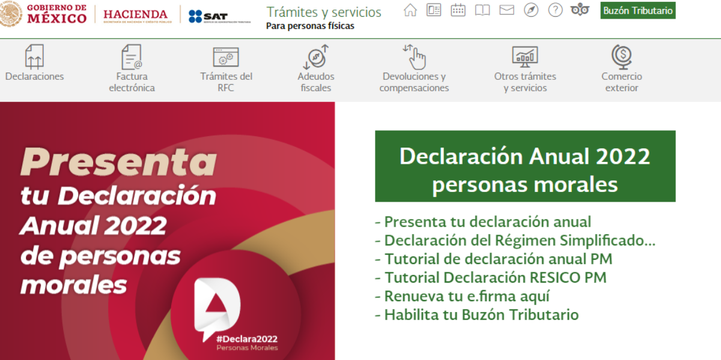721x360 pixels.
Task: Open the Buzón Tributario button
Action: coord(637,11)
